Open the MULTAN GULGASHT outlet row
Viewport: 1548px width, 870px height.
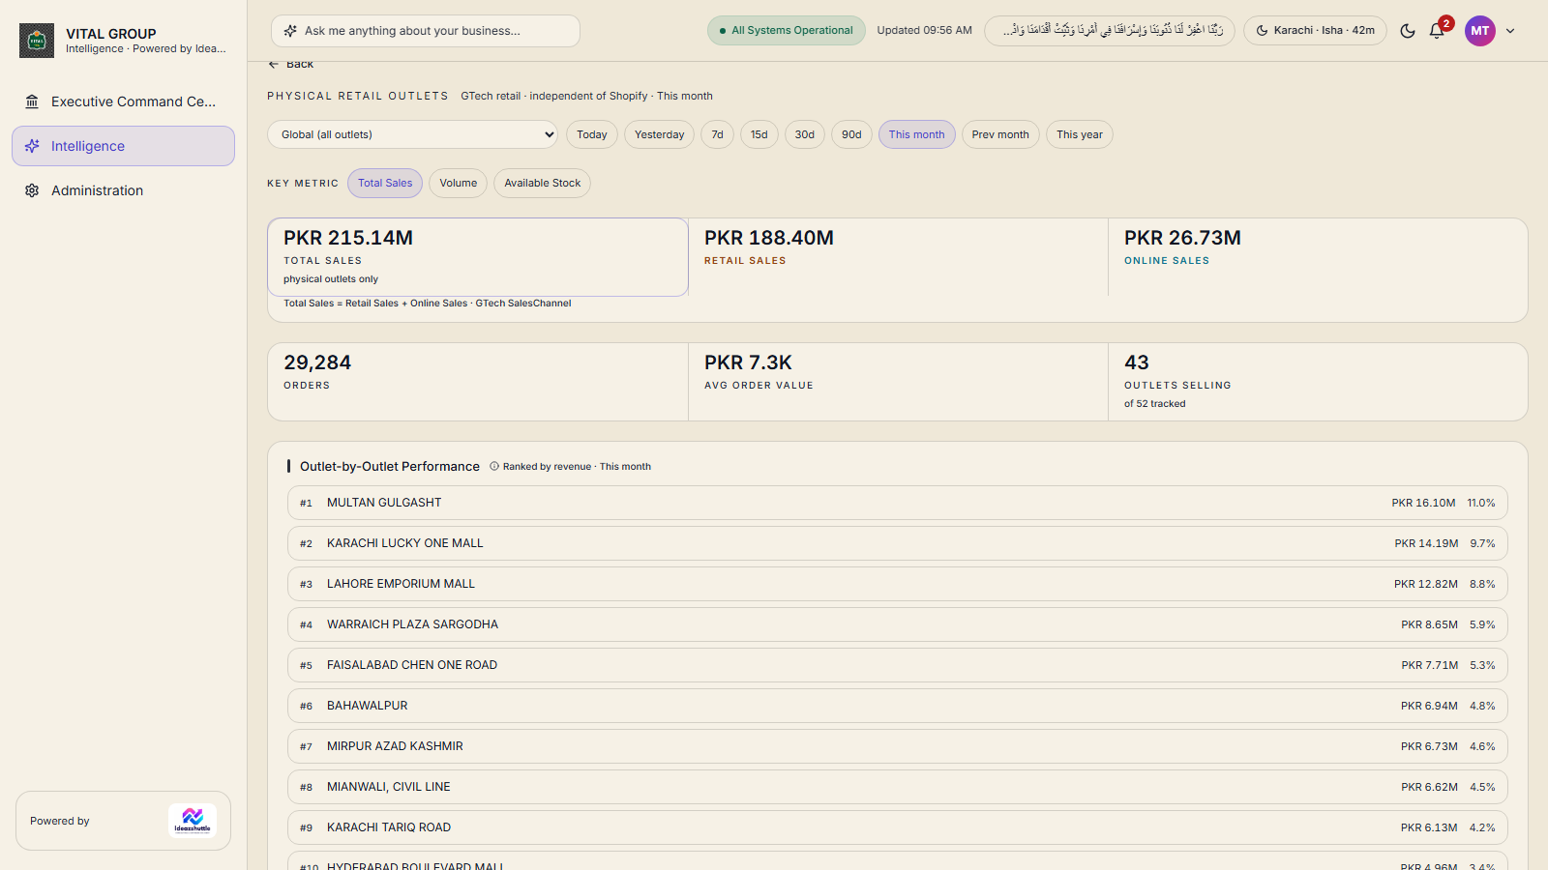click(x=898, y=503)
